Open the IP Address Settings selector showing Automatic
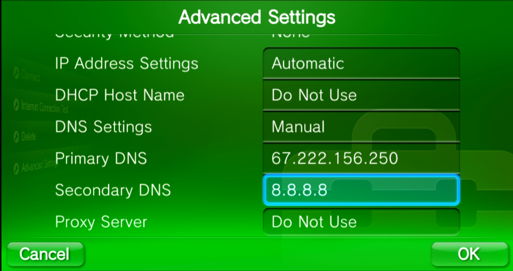 tap(361, 64)
